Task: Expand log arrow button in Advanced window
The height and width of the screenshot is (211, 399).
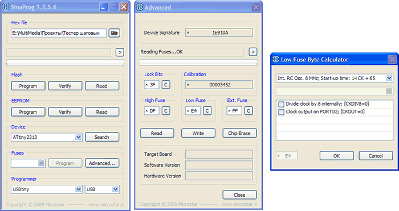Action: click(253, 52)
